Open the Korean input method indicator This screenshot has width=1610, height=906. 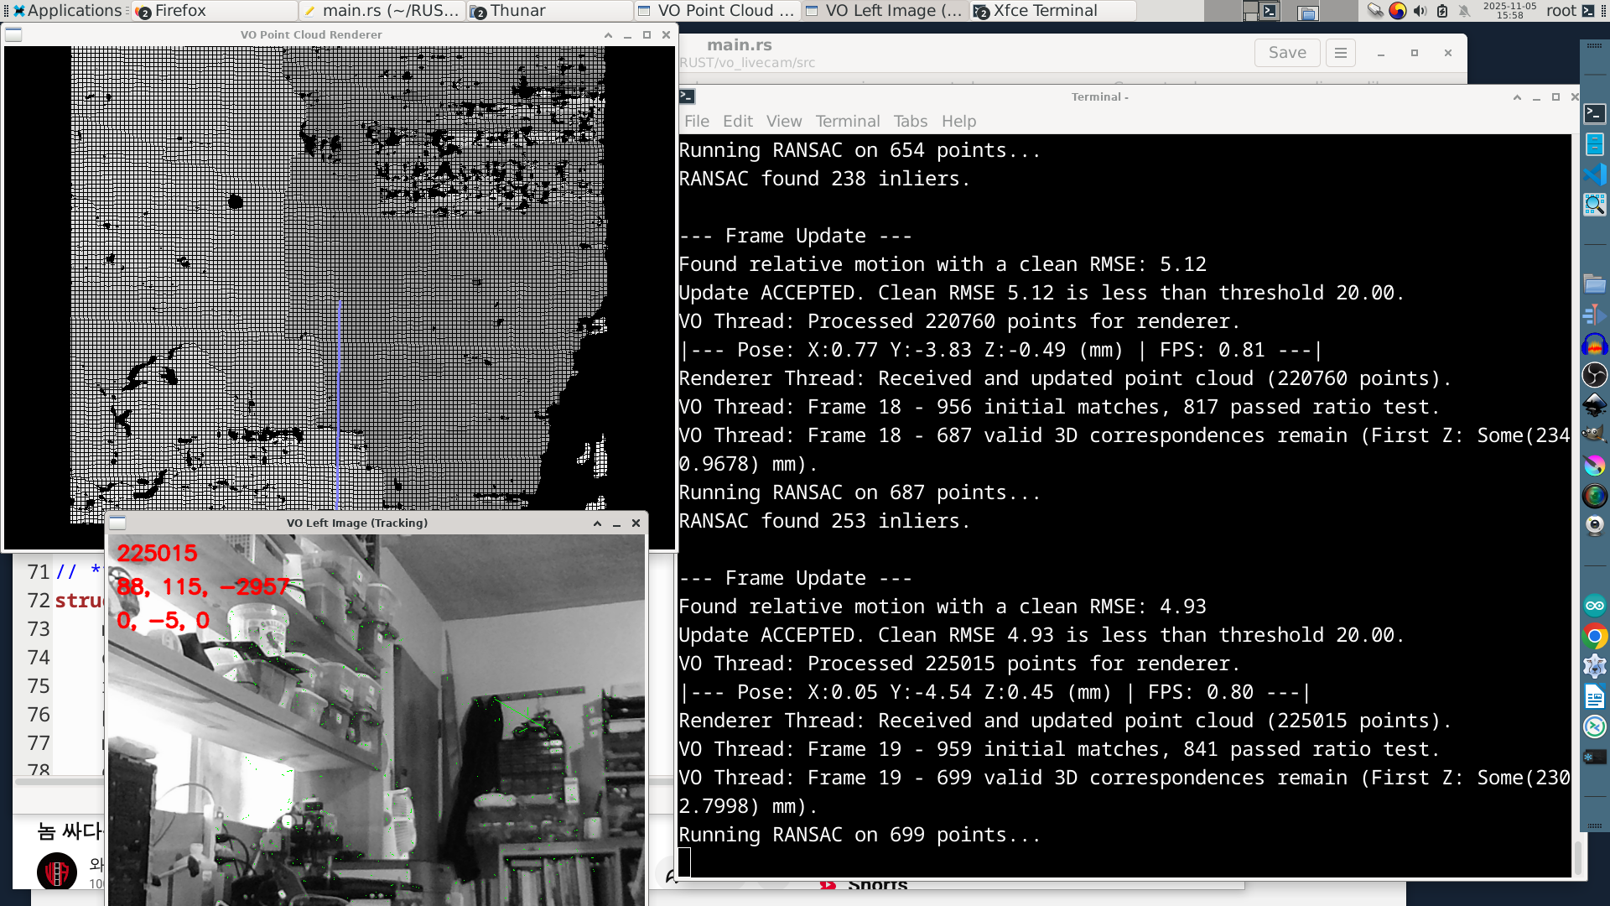coord(1397,11)
